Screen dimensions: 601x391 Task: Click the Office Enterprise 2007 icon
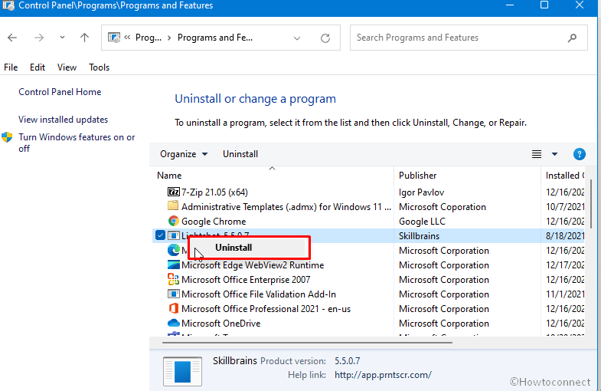click(174, 279)
